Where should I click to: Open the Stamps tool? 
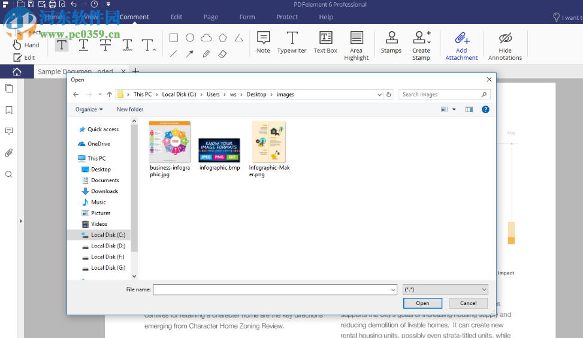coord(391,43)
